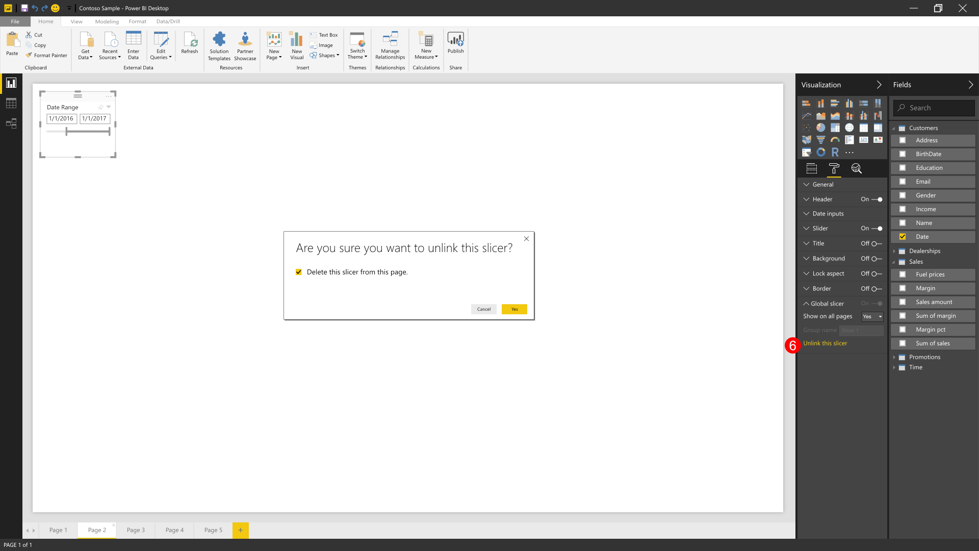Image resolution: width=979 pixels, height=551 pixels.
Task: Click the date range slider track
Action: (87, 132)
